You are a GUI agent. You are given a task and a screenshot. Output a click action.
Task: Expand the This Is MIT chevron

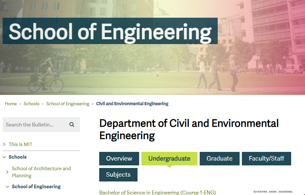point(4,144)
